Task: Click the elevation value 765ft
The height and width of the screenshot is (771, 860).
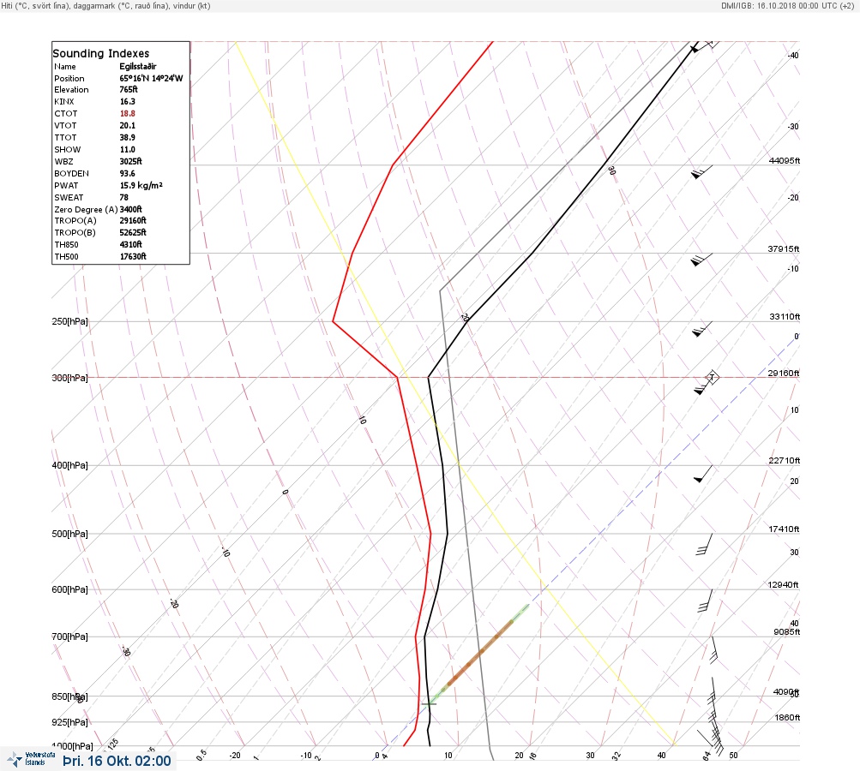Action: coord(129,89)
